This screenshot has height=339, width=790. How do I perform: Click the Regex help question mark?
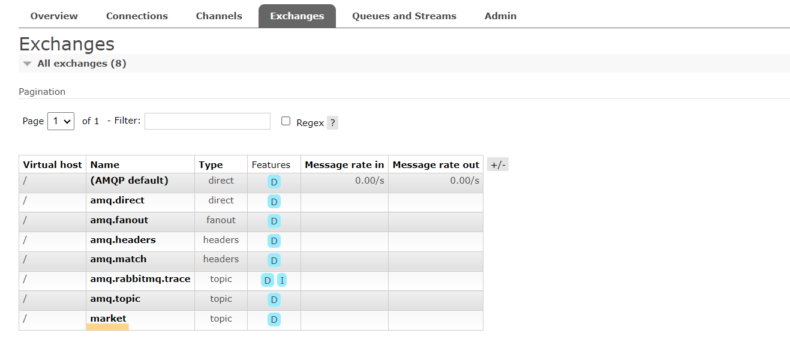332,123
